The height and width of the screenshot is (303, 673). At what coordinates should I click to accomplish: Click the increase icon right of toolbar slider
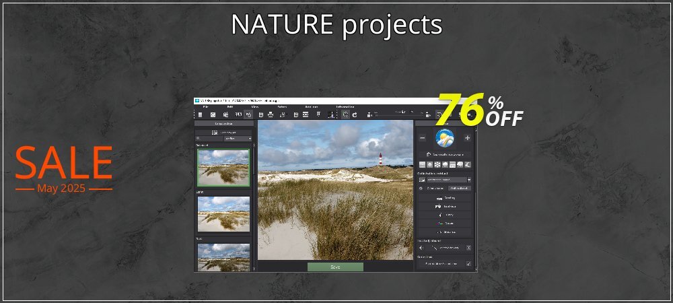pos(427,114)
